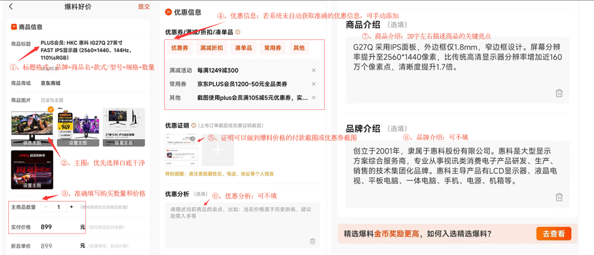Increase 主商品数量 with plus button
The width and height of the screenshot is (594, 255).
pos(71,207)
